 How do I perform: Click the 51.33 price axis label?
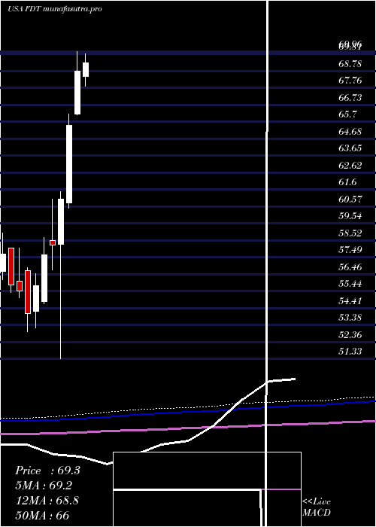click(x=350, y=352)
